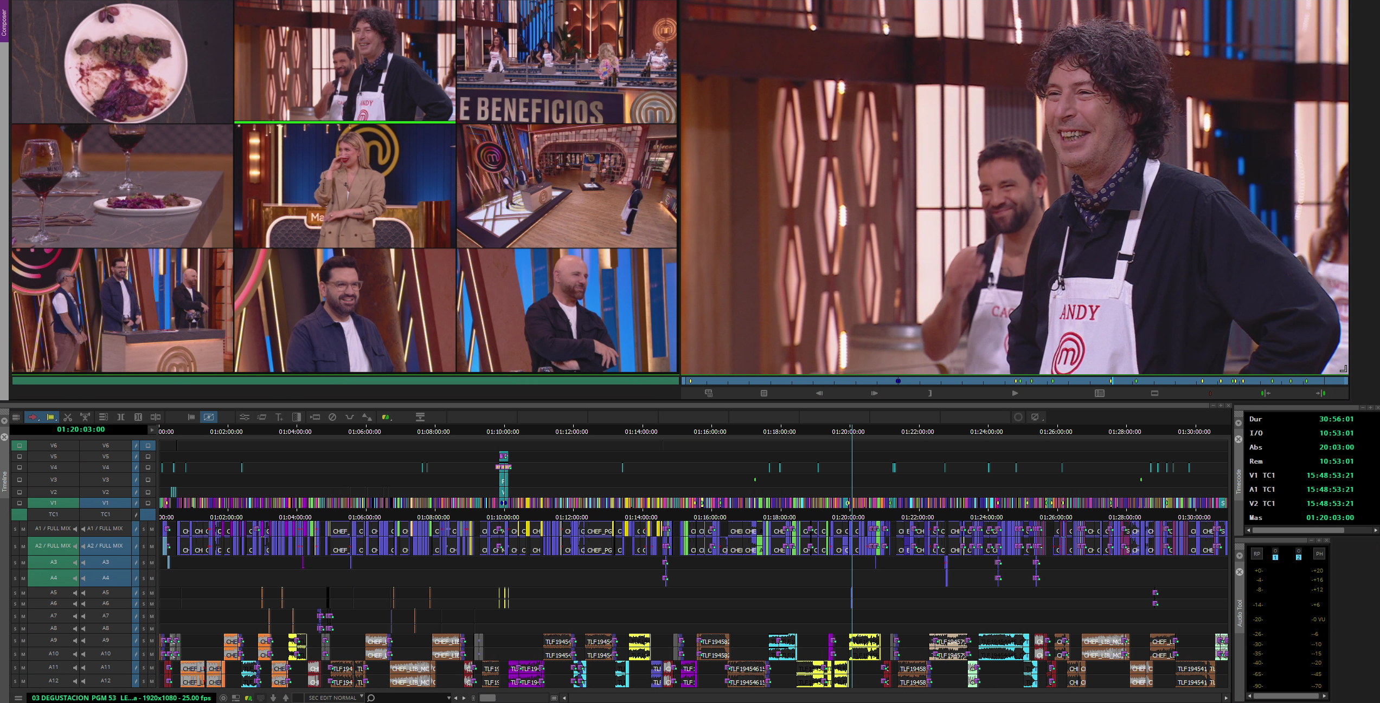Select the plated dish multicam angle
Viewport: 1380px width, 703px height.
[123, 61]
